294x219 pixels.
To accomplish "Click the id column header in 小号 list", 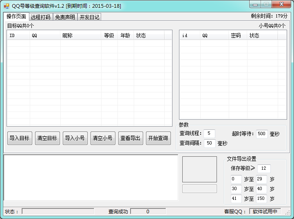I will [x=190, y=35].
